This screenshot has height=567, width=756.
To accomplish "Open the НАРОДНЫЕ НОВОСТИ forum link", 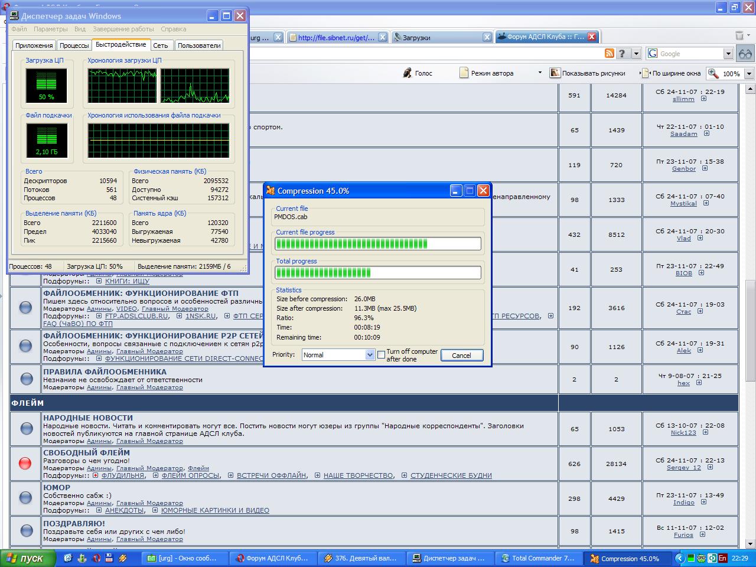I will coord(88,418).
